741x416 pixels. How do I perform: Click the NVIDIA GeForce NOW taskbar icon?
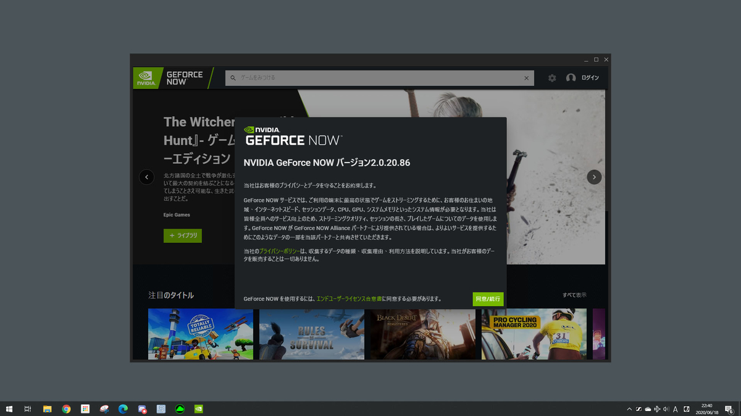198,409
